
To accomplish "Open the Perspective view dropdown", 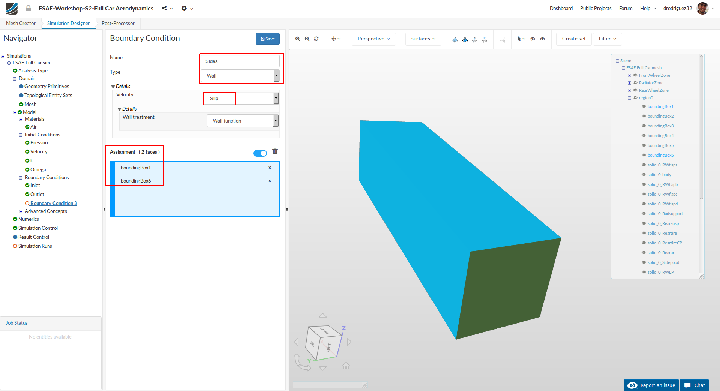I will pyautogui.click(x=374, y=39).
